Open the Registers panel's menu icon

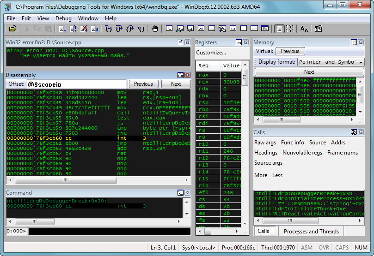tap(239, 42)
